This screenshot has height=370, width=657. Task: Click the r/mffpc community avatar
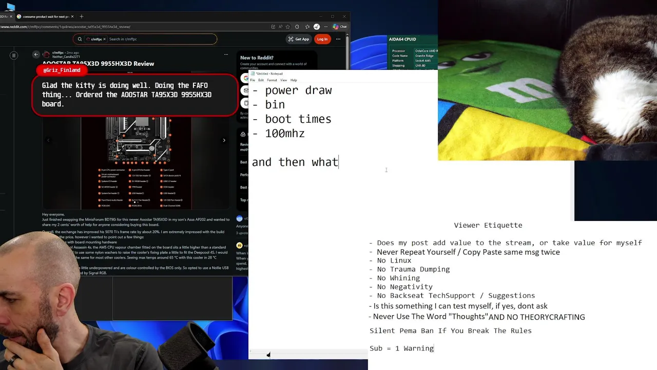(47, 54)
